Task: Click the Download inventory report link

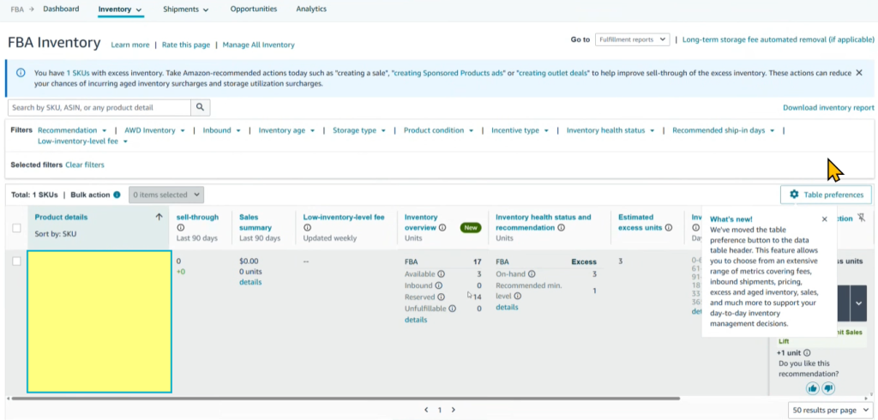Action: (x=828, y=108)
